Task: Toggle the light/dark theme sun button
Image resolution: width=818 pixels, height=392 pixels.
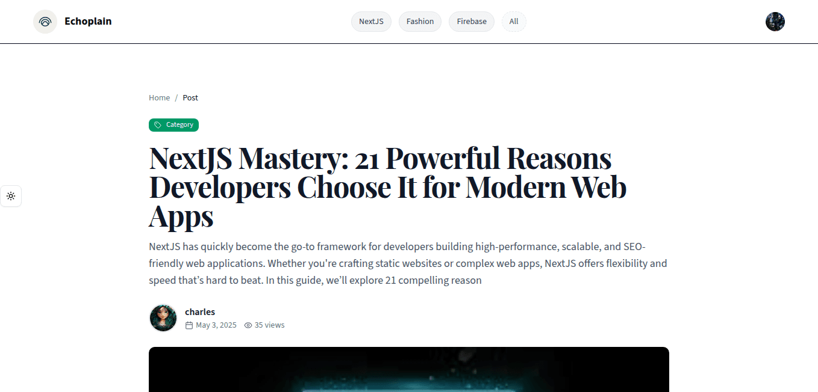Action: pos(11,196)
